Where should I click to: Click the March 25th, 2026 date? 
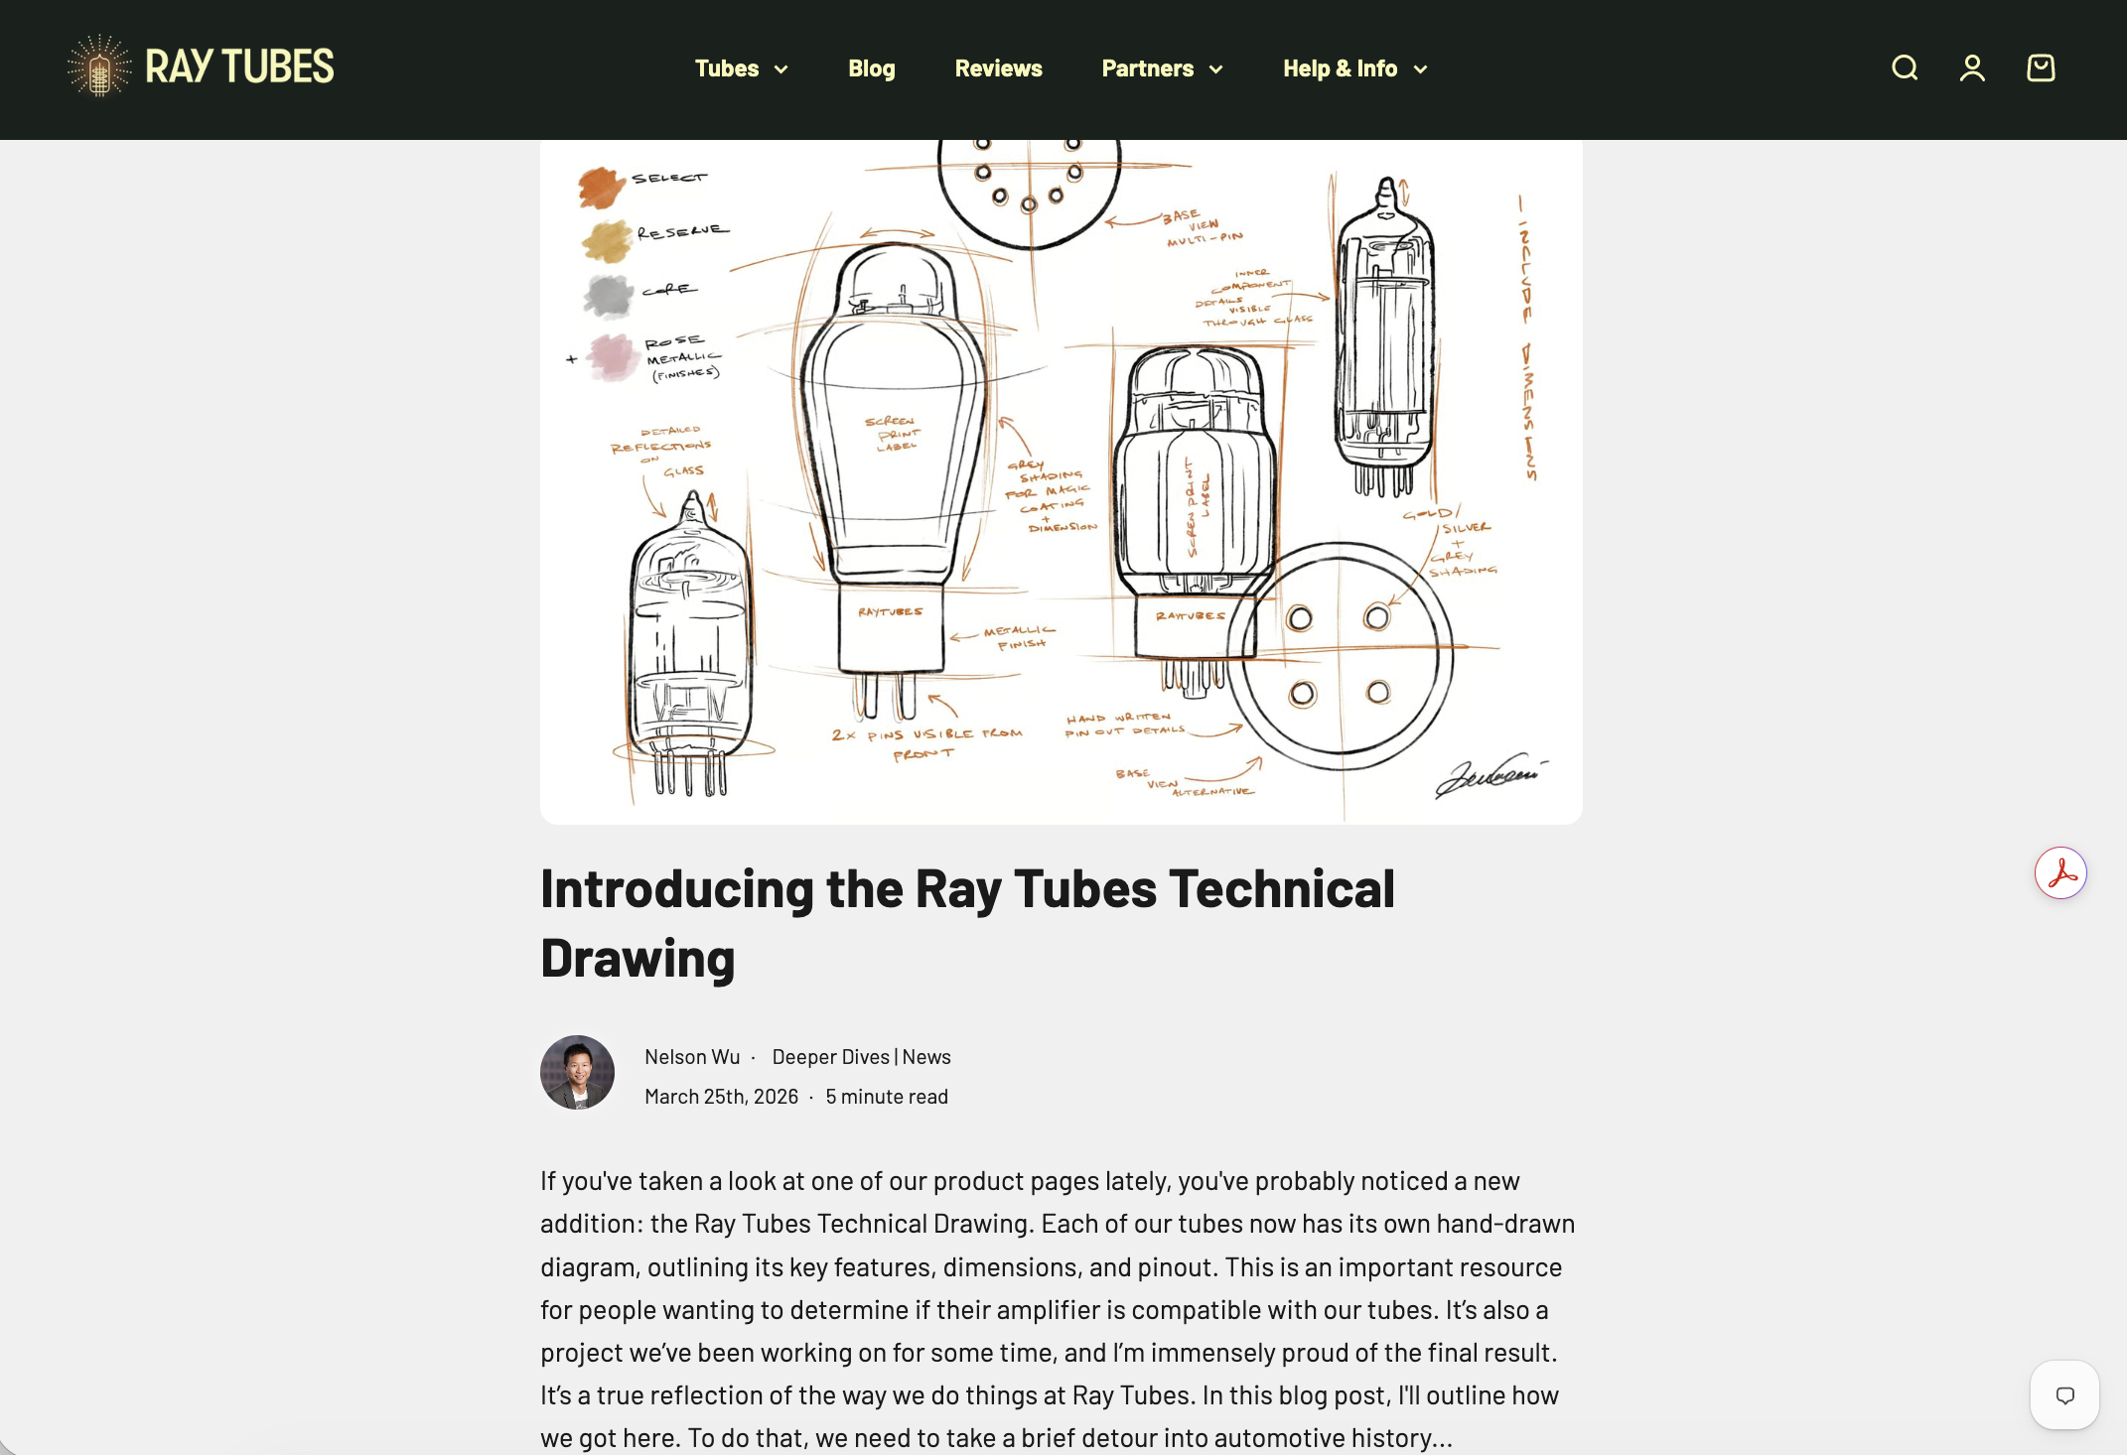[x=721, y=1097]
